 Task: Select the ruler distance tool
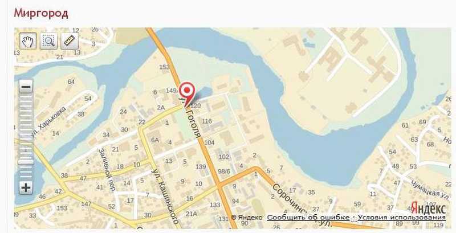pos(70,41)
